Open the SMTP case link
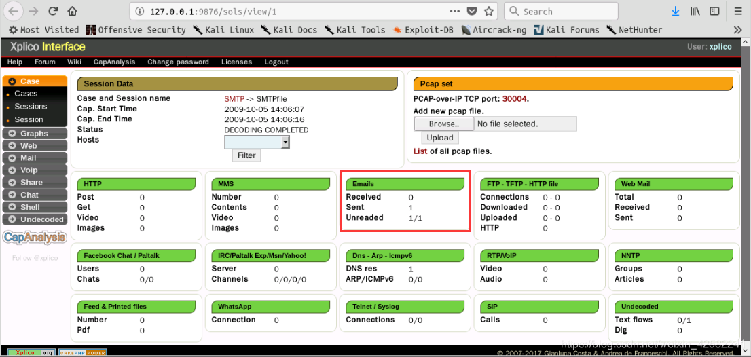751x357 pixels. click(x=234, y=98)
